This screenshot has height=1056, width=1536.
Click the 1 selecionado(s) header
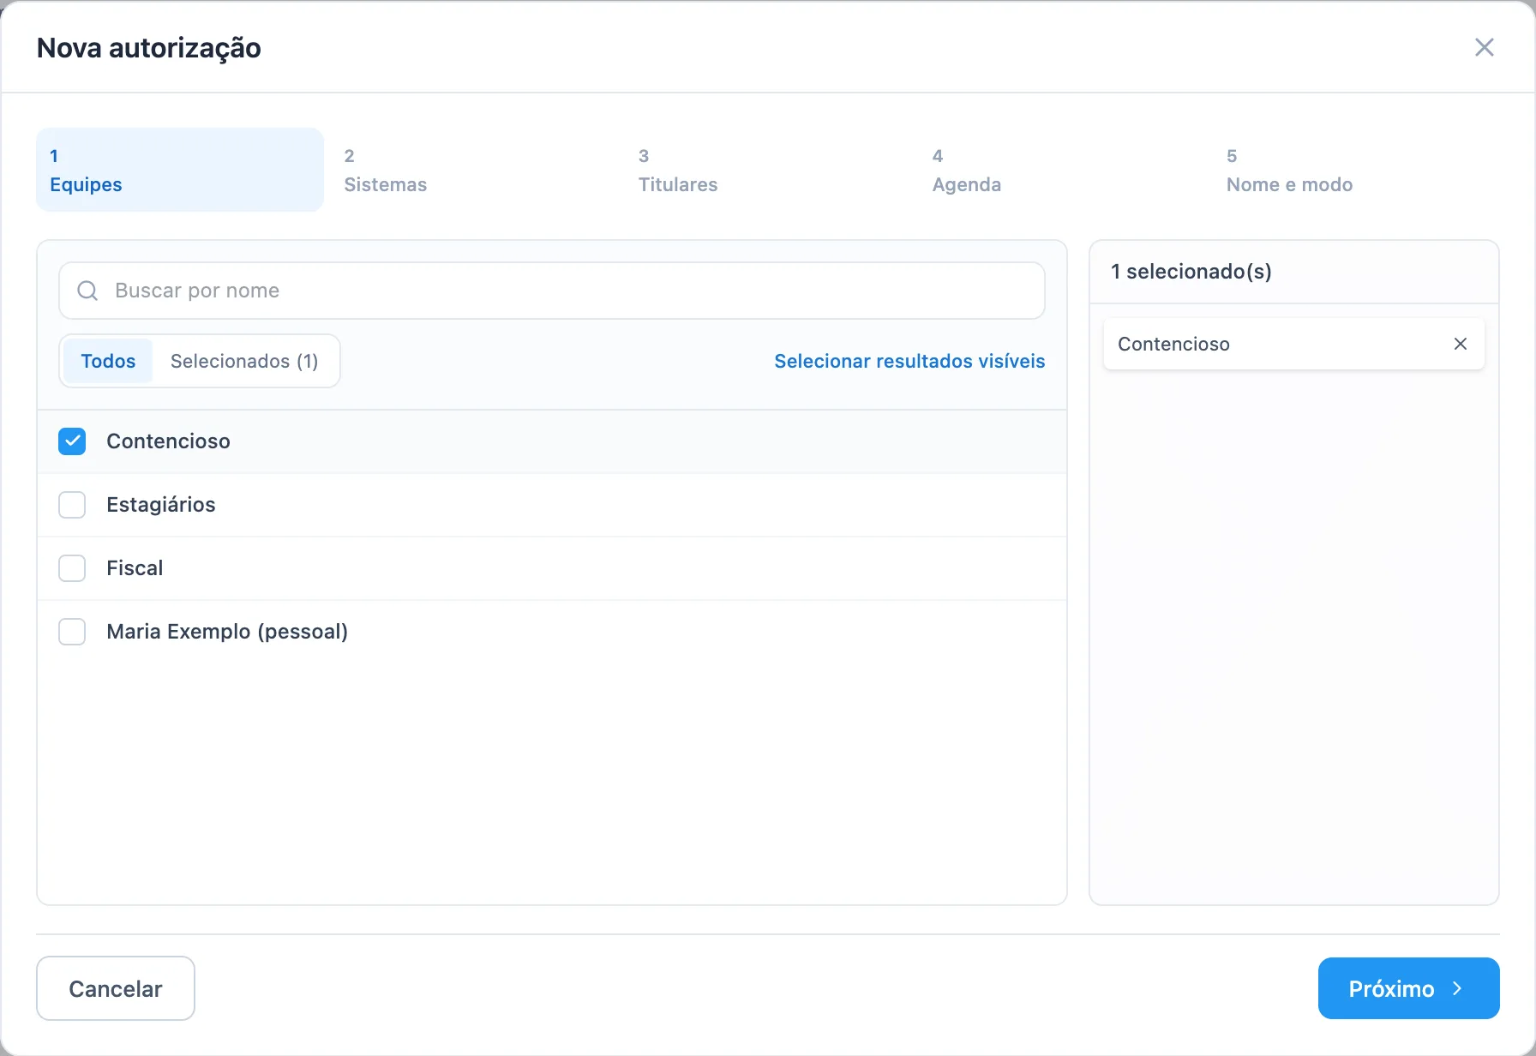click(x=1191, y=272)
